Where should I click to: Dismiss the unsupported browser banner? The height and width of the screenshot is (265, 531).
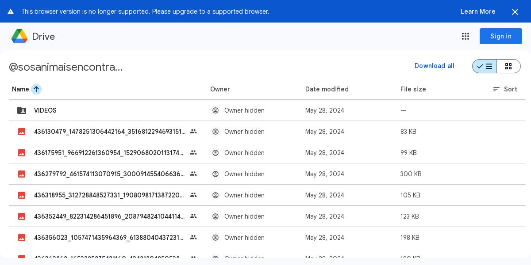click(515, 12)
